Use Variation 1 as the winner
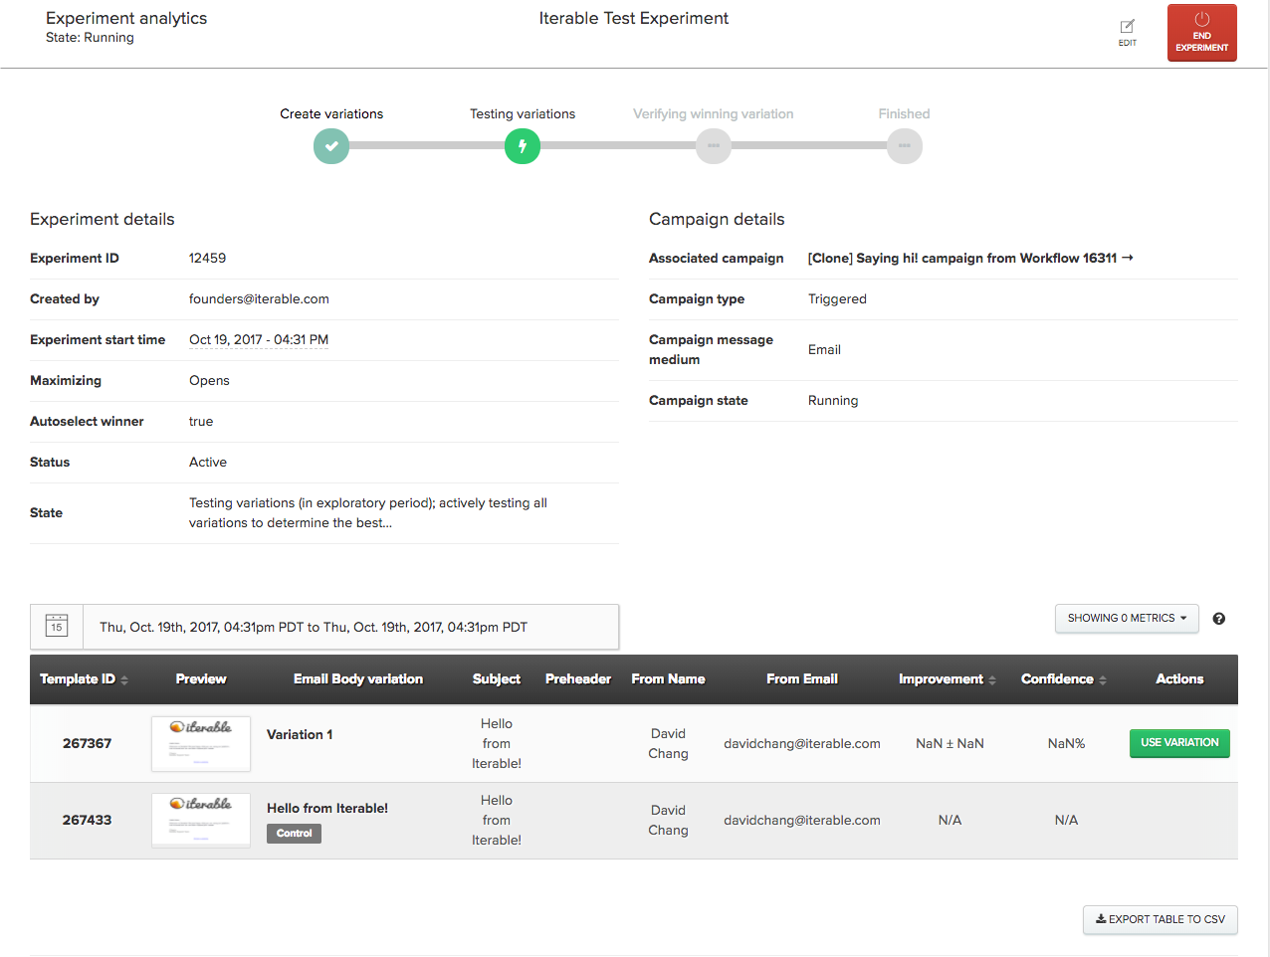The image size is (1270, 957). tap(1179, 743)
